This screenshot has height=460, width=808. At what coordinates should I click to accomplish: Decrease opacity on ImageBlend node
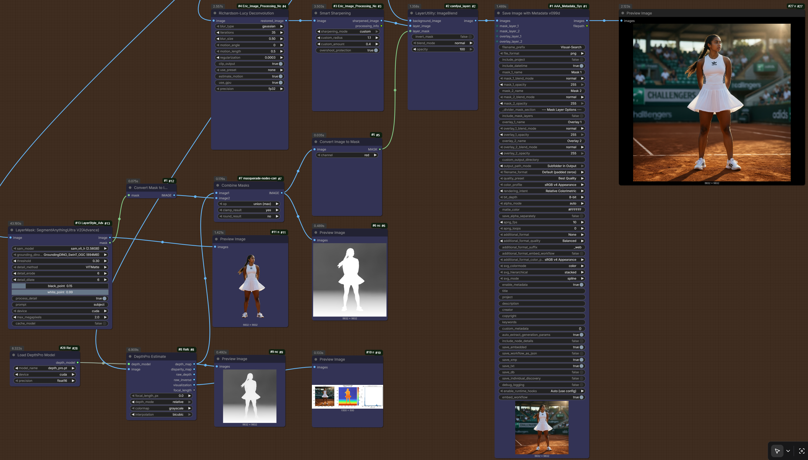pyautogui.click(x=414, y=49)
